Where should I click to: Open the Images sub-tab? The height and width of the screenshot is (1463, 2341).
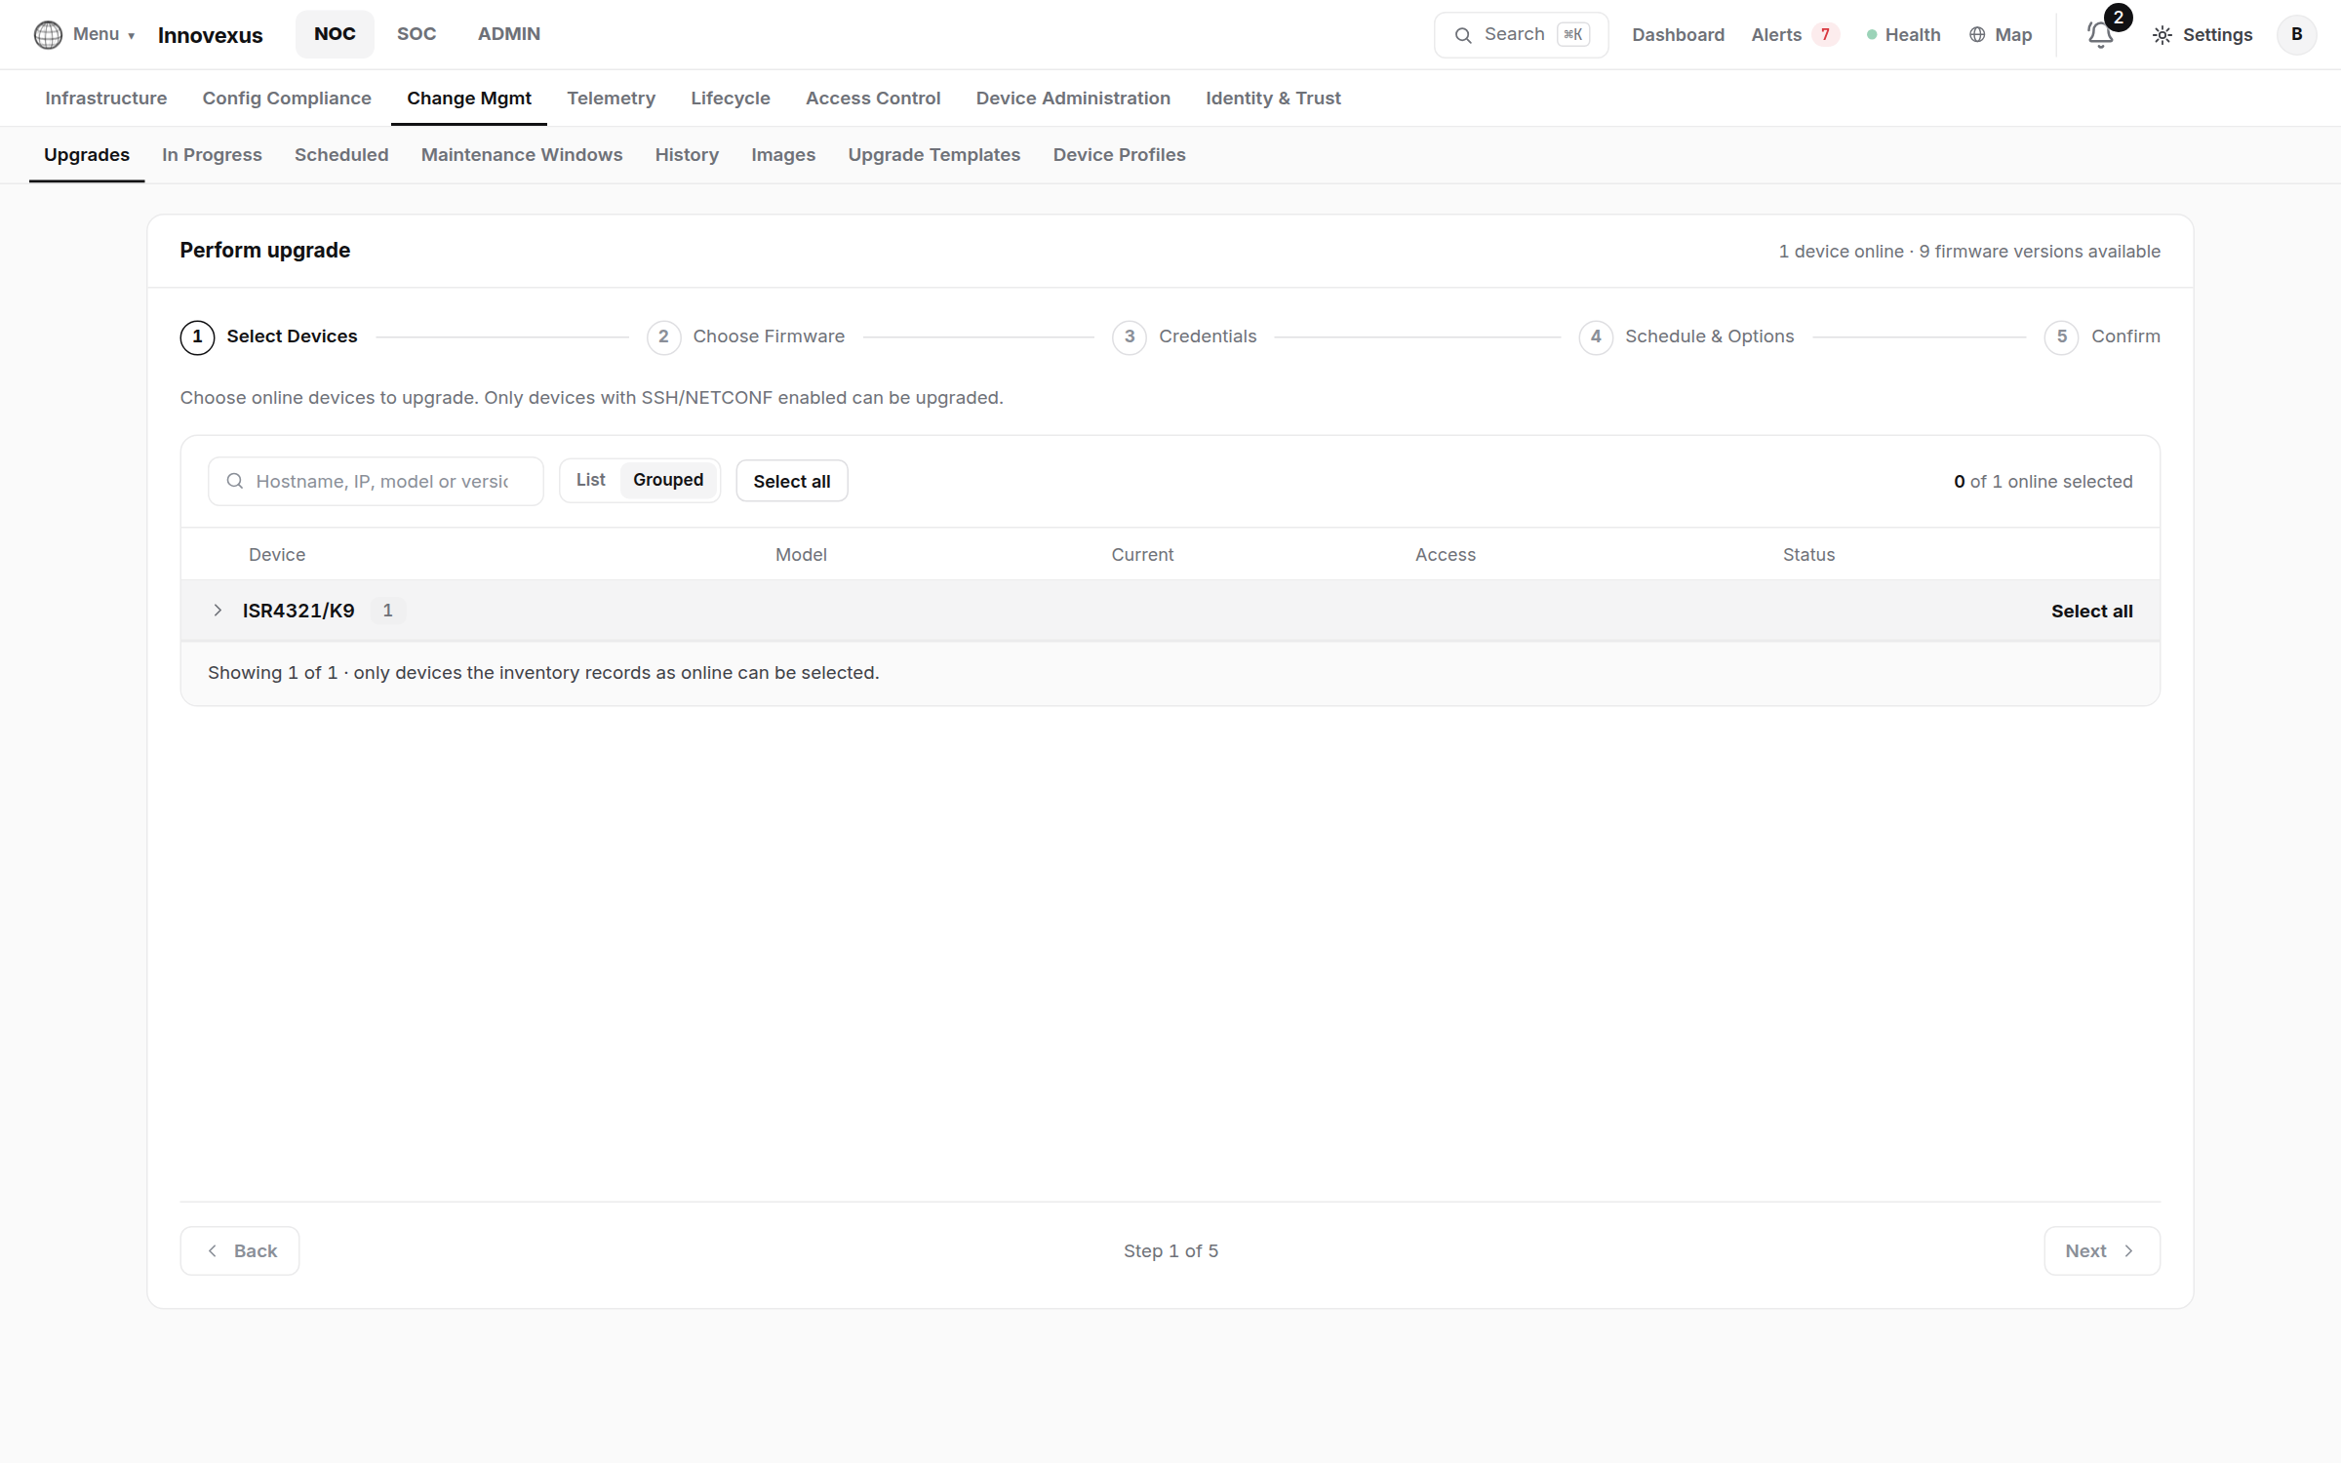click(x=783, y=155)
